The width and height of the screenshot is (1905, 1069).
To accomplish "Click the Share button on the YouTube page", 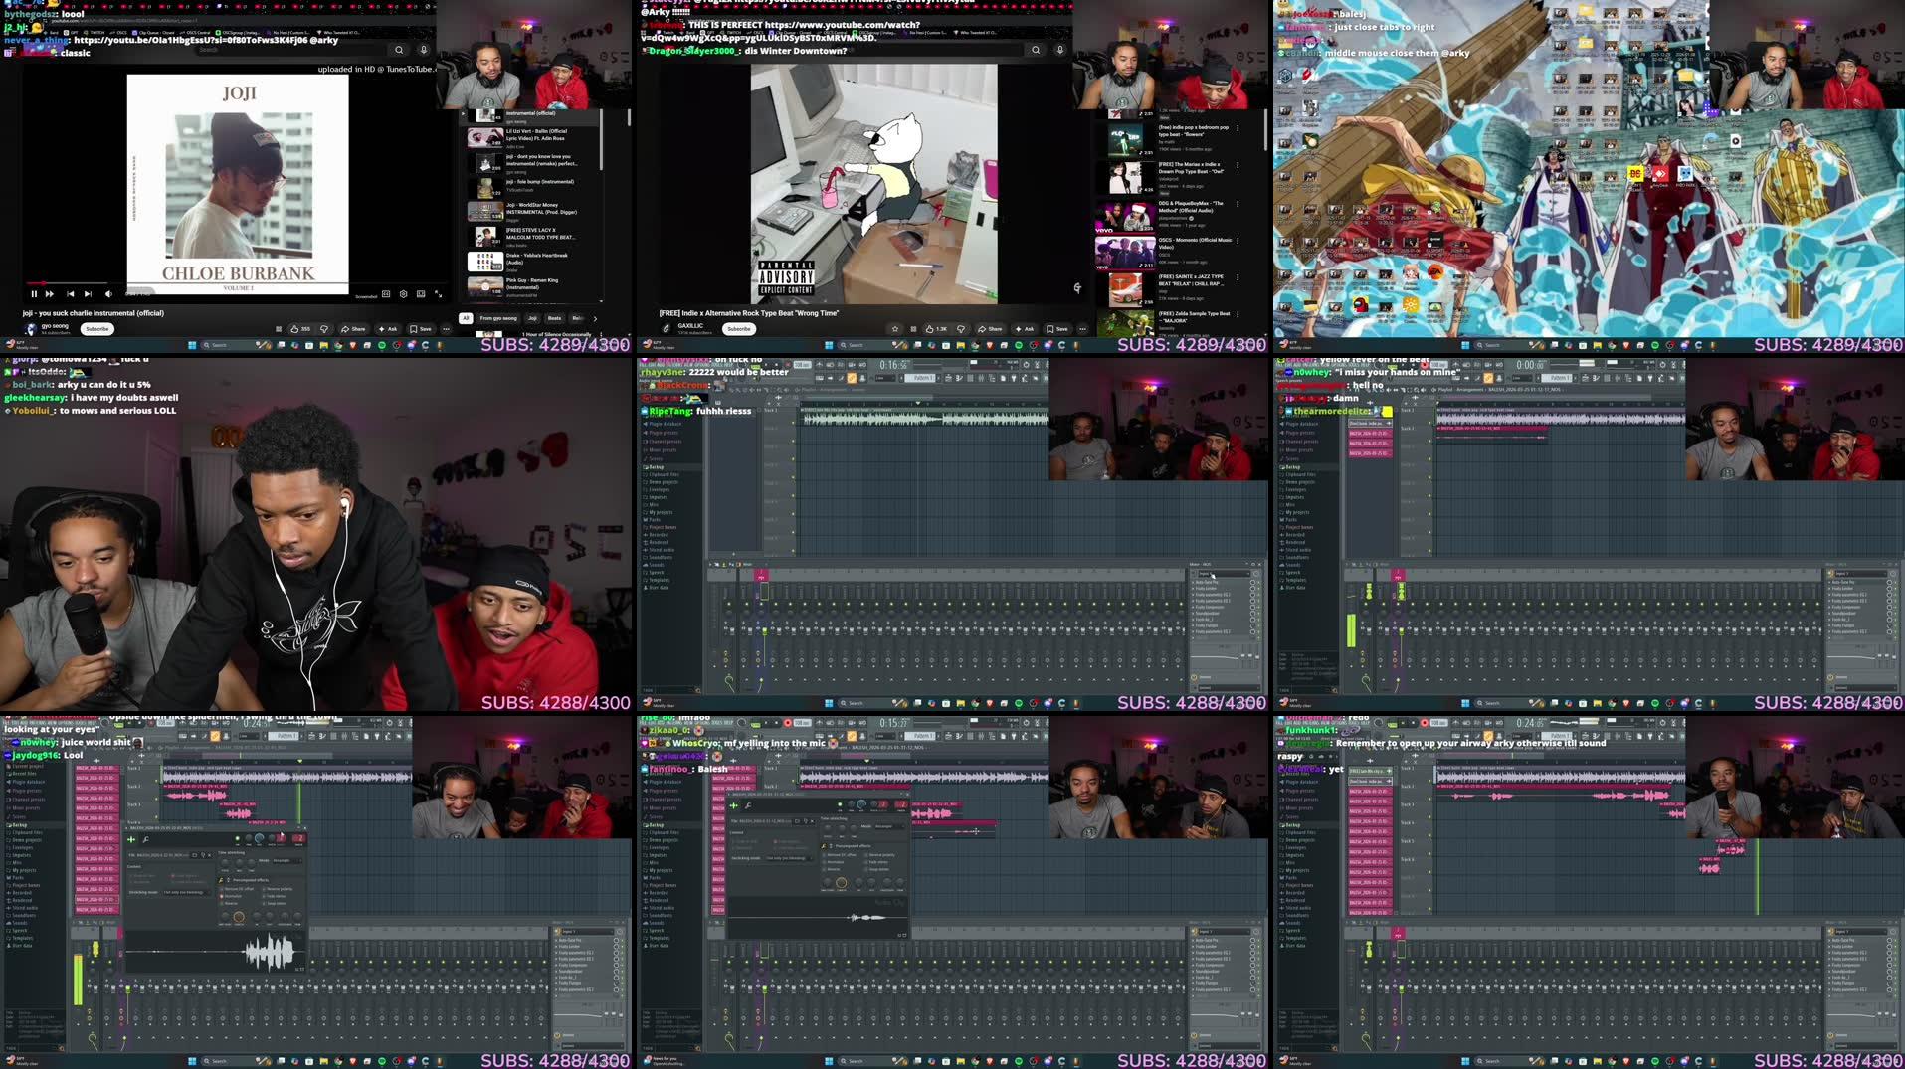I will 354,329.
